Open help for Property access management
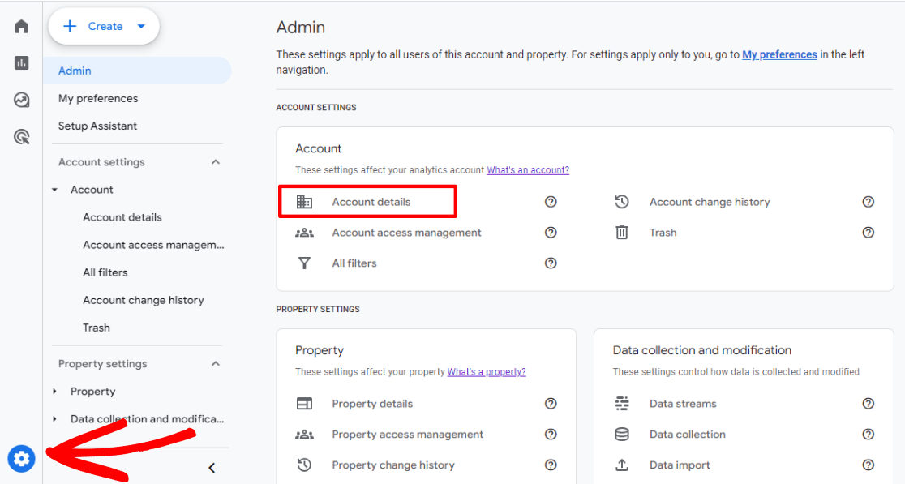905x484 pixels. click(551, 435)
